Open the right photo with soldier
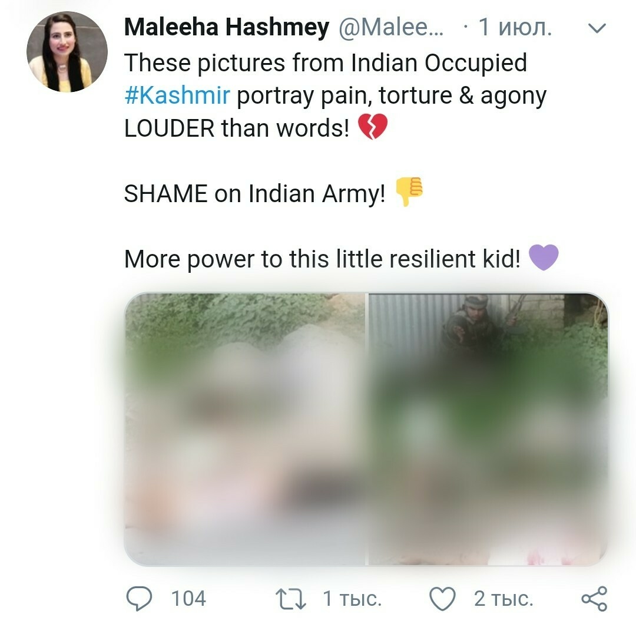 pyautogui.click(x=488, y=429)
